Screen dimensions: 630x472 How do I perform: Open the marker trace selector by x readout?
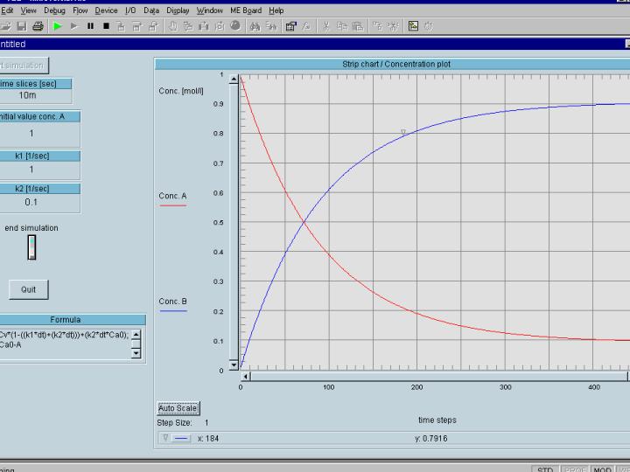click(x=176, y=438)
